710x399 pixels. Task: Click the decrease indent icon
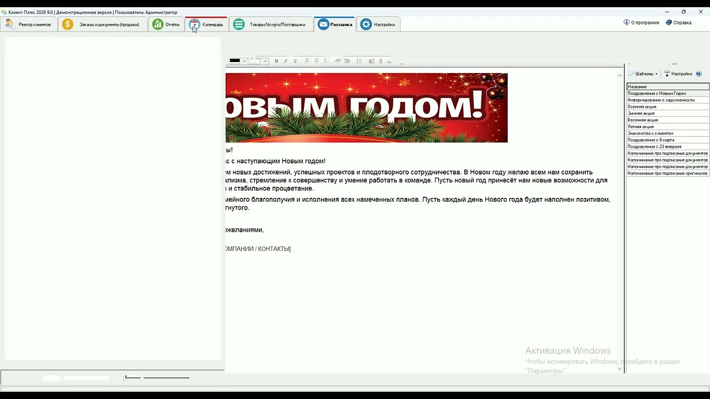point(338,61)
